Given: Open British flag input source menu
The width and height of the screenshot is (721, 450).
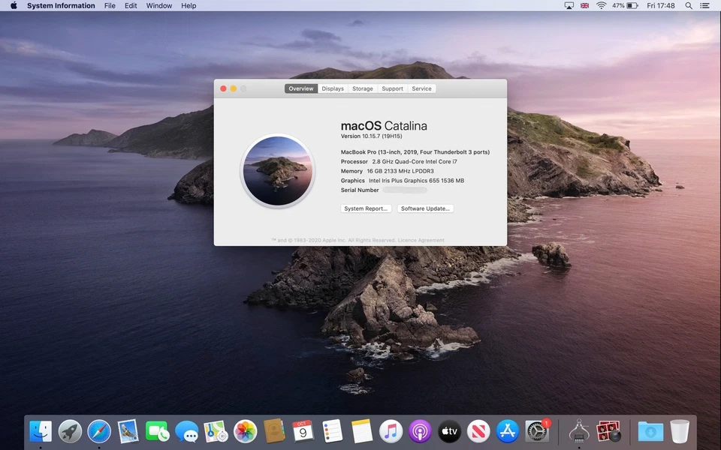Looking at the screenshot, I should pos(584,5).
